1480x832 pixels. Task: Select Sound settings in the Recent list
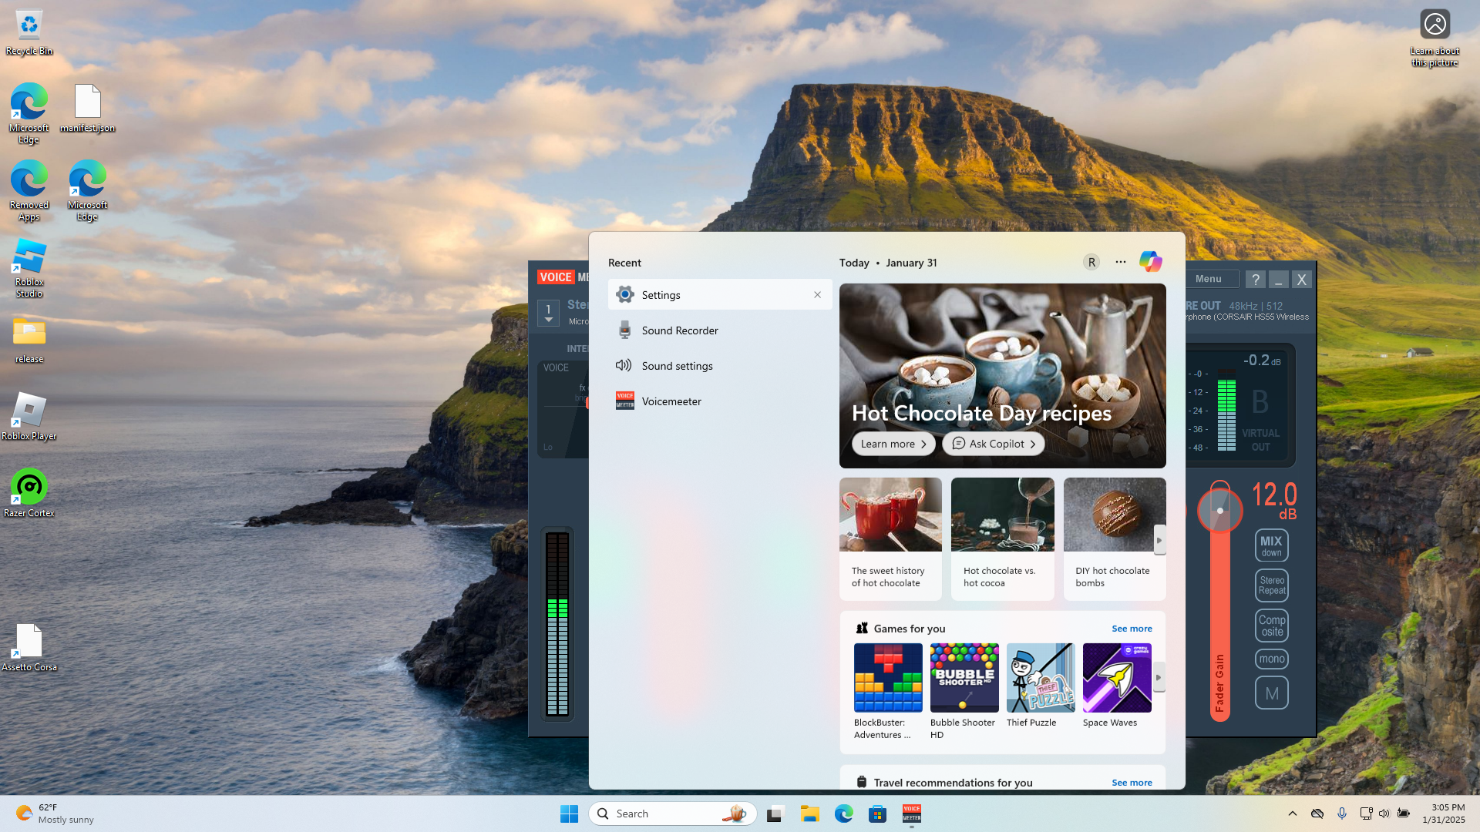pos(677,366)
